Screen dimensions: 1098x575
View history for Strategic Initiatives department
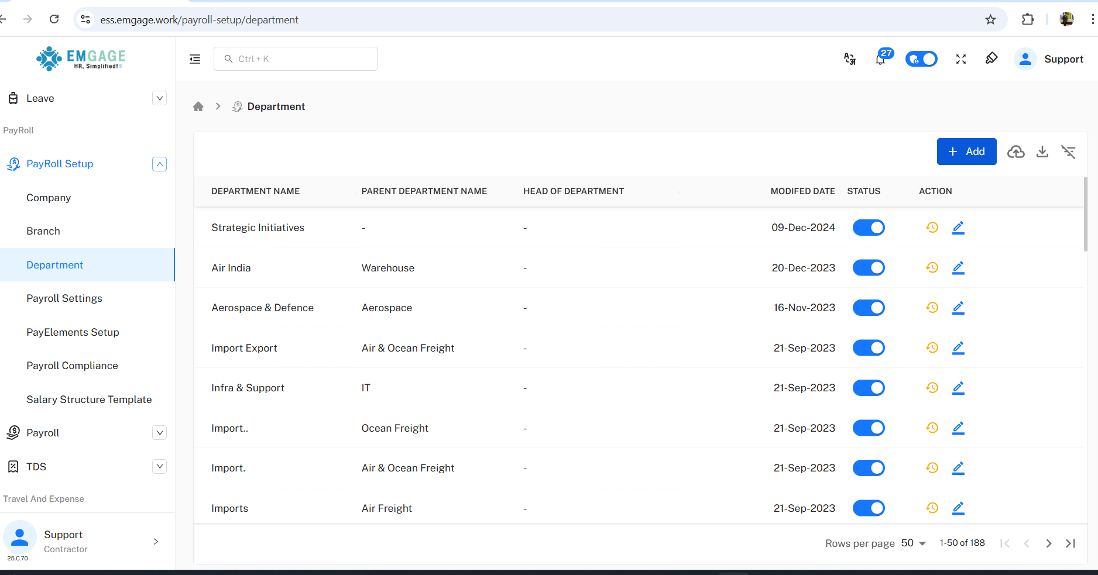tap(932, 228)
